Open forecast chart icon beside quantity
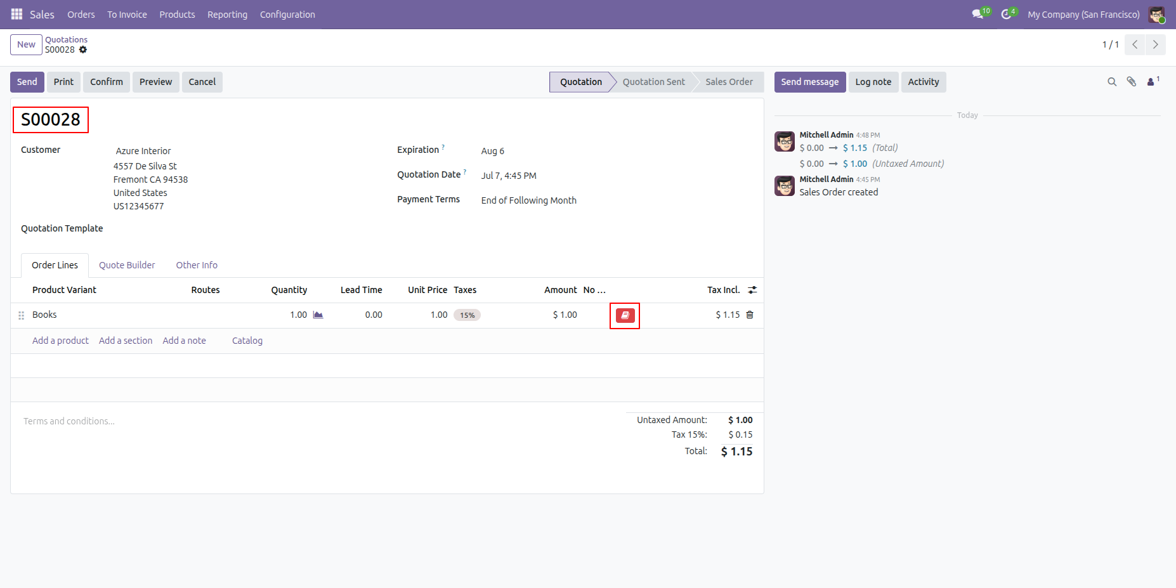The image size is (1176, 588). point(318,315)
